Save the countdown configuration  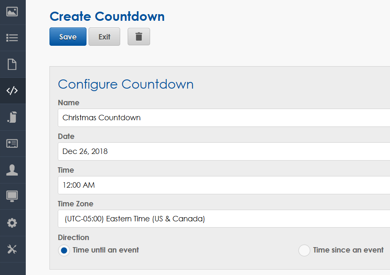pyautogui.click(x=68, y=37)
